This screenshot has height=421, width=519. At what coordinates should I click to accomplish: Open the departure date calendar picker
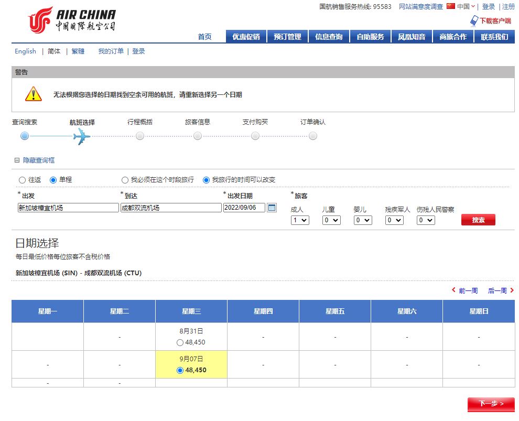(272, 208)
